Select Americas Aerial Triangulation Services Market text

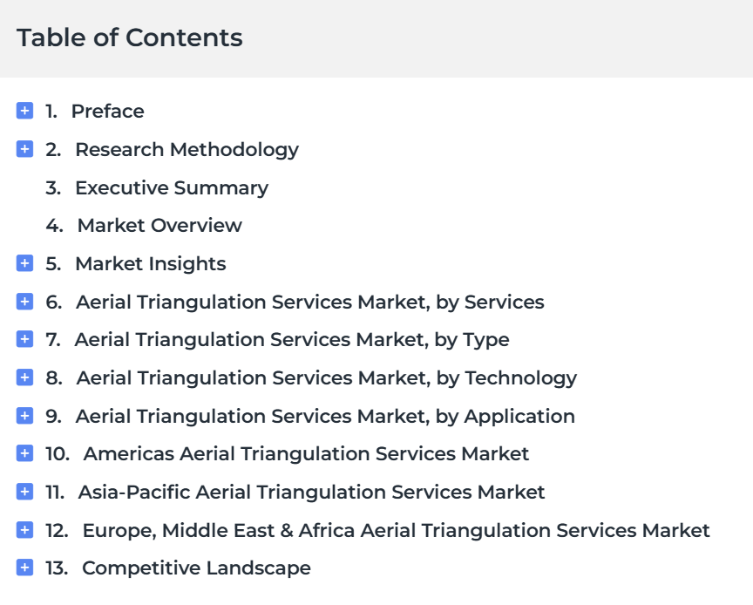306,453
